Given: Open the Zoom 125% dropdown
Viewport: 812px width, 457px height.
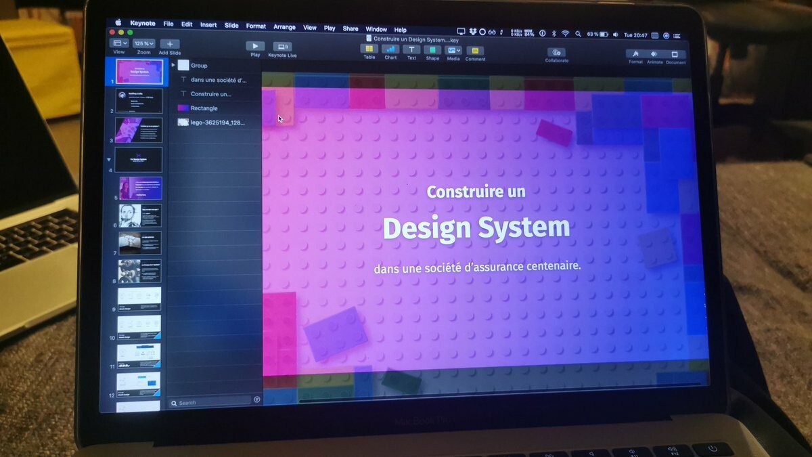Looking at the screenshot, I should (x=143, y=43).
